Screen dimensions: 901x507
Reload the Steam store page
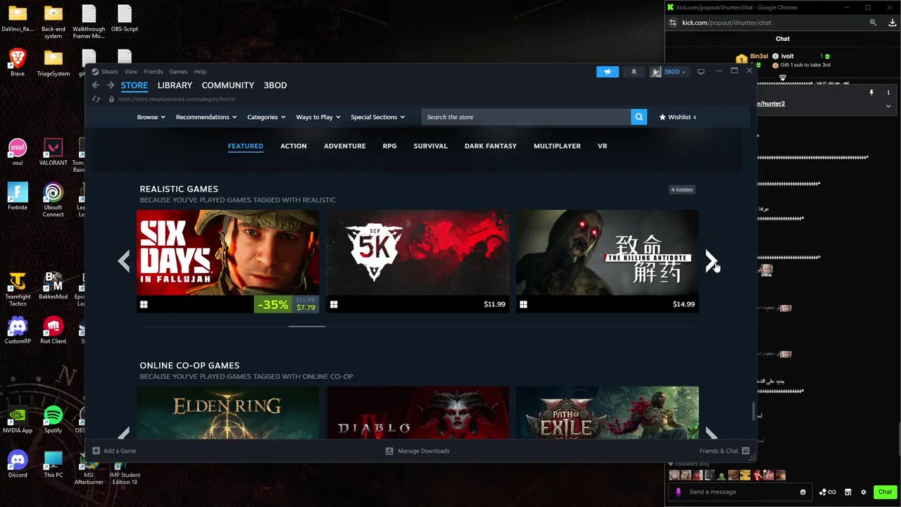click(x=96, y=99)
